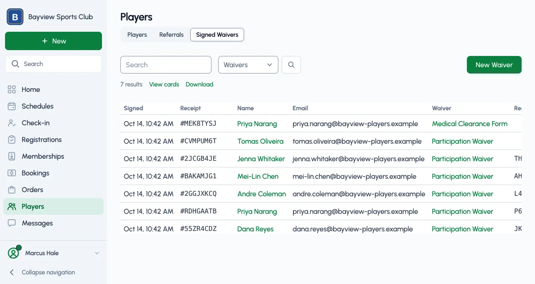Open Jenna Whitaker's player profile link
535x284 pixels.
click(261, 159)
